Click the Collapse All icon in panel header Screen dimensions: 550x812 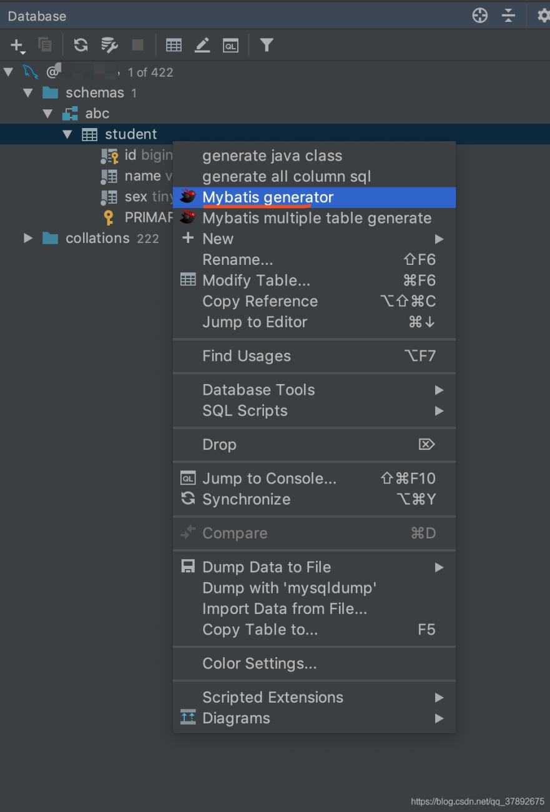click(x=509, y=16)
